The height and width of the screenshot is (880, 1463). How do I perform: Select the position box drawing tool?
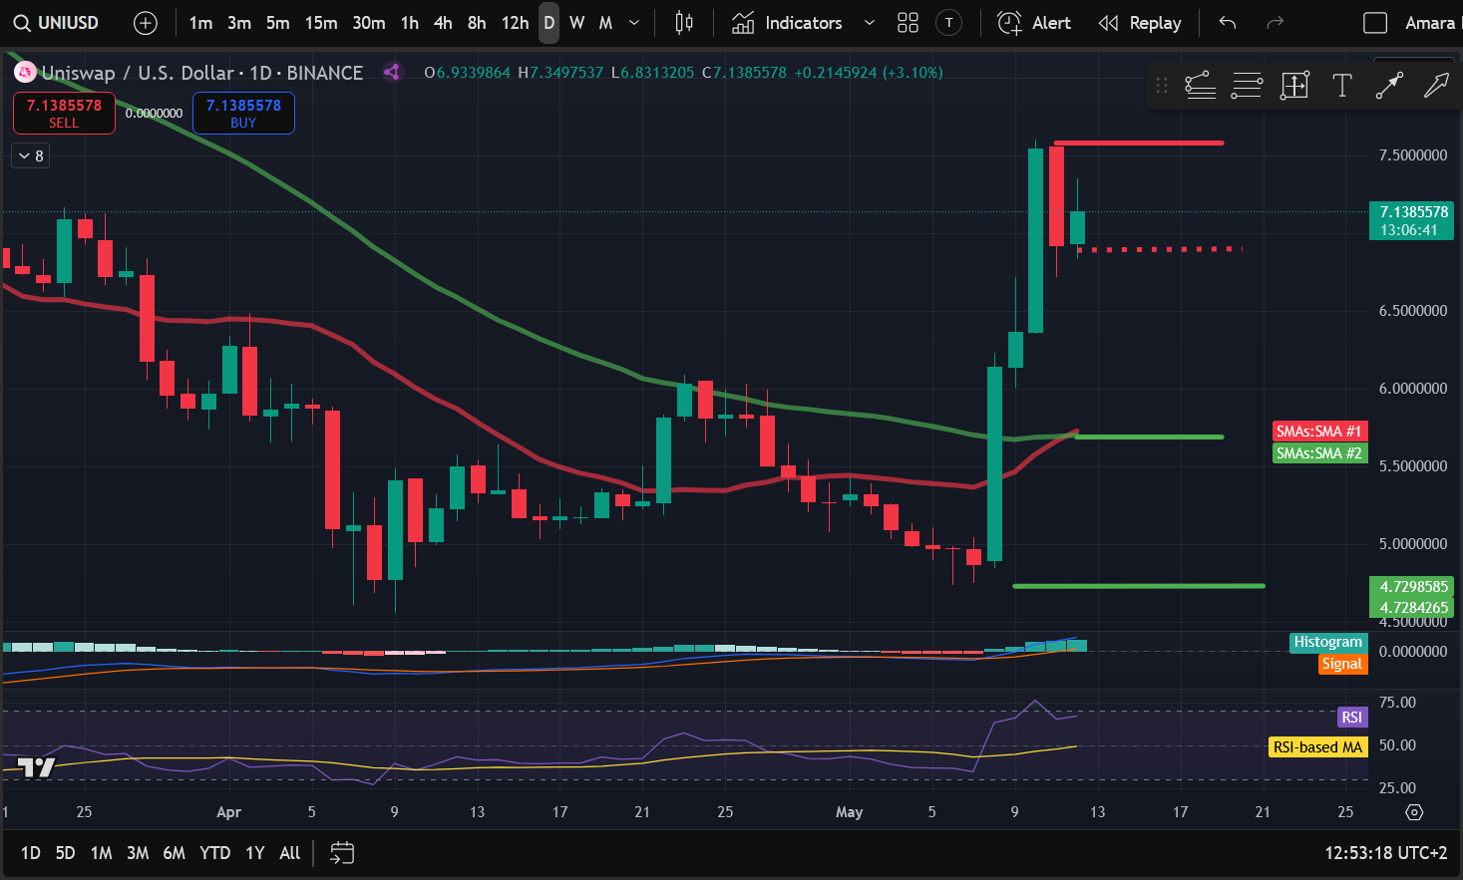click(1294, 86)
